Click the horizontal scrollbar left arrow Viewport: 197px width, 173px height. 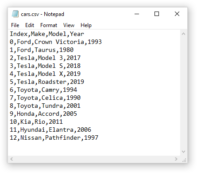click(12, 159)
